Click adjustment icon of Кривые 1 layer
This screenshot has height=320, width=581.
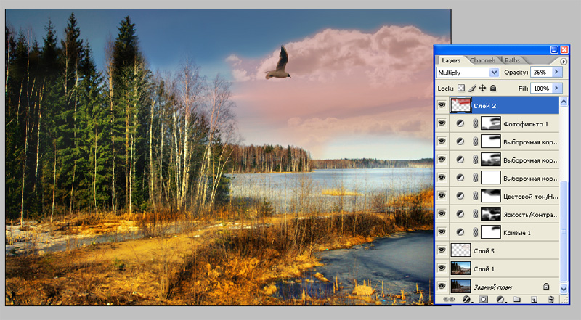pyautogui.click(x=460, y=232)
